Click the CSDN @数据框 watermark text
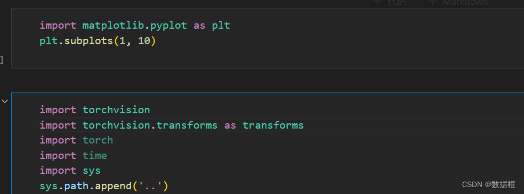The height and width of the screenshot is (194, 524). click(489, 184)
